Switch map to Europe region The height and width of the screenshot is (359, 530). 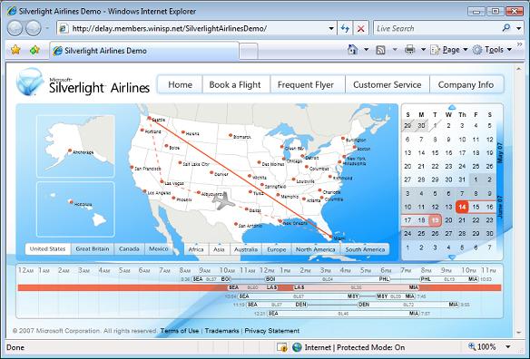[277, 249]
